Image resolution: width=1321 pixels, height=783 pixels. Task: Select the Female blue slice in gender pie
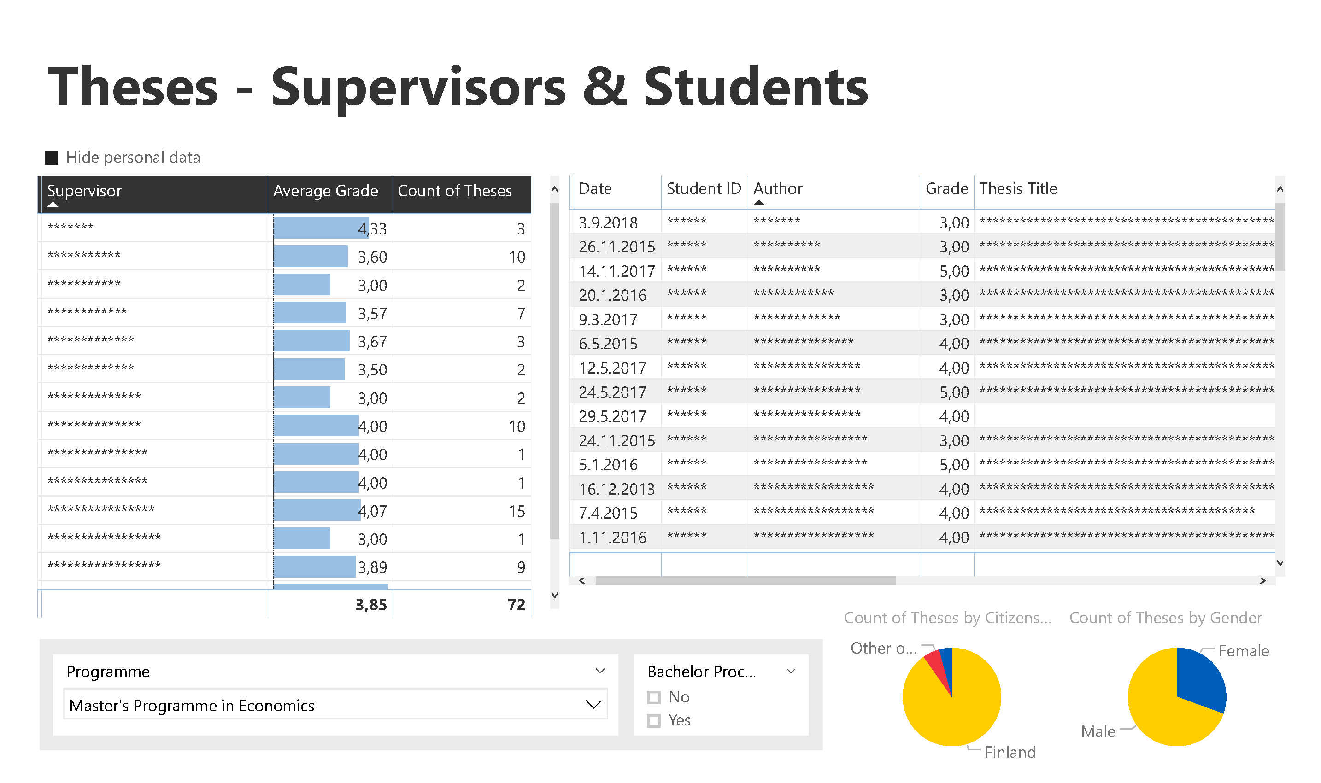point(1201,678)
